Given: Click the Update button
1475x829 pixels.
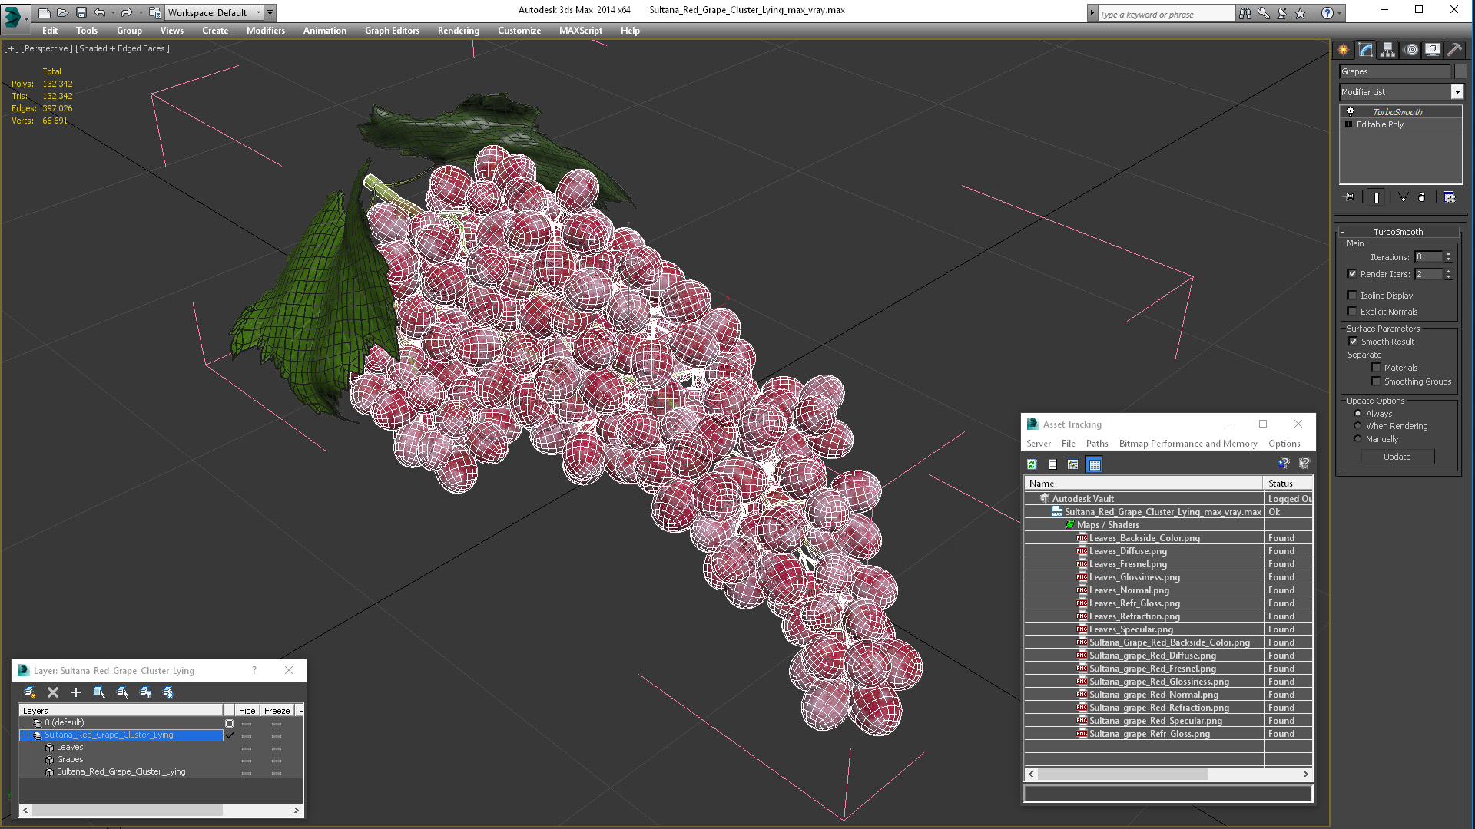Looking at the screenshot, I should point(1397,457).
